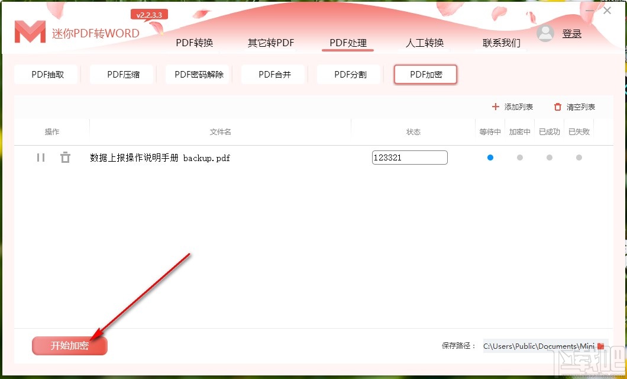
Task: Click the 已失败 status dot
Action: [x=579, y=158]
